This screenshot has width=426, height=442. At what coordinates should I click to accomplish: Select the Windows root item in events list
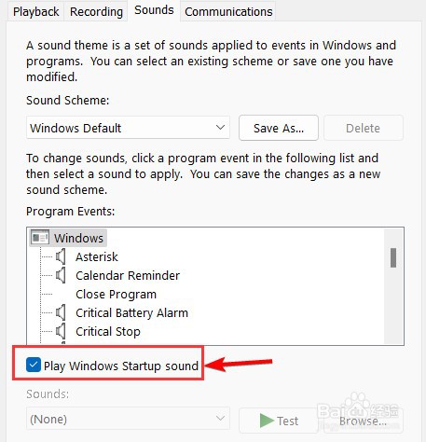coord(78,238)
